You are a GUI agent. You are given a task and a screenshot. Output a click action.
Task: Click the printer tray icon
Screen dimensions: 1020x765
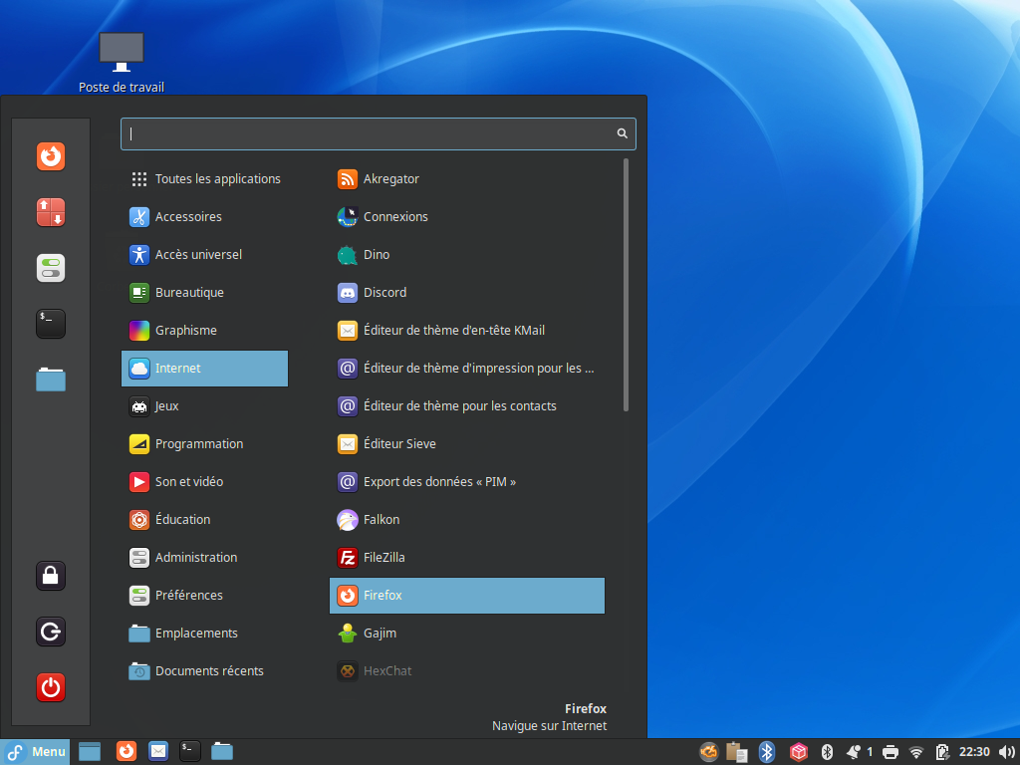tap(891, 753)
